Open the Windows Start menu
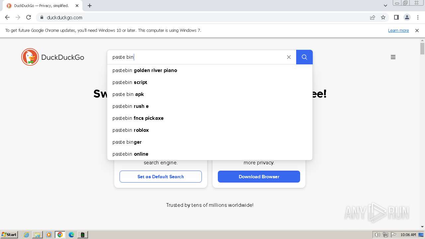The height and width of the screenshot is (239, 425). (x=9, y=235)
